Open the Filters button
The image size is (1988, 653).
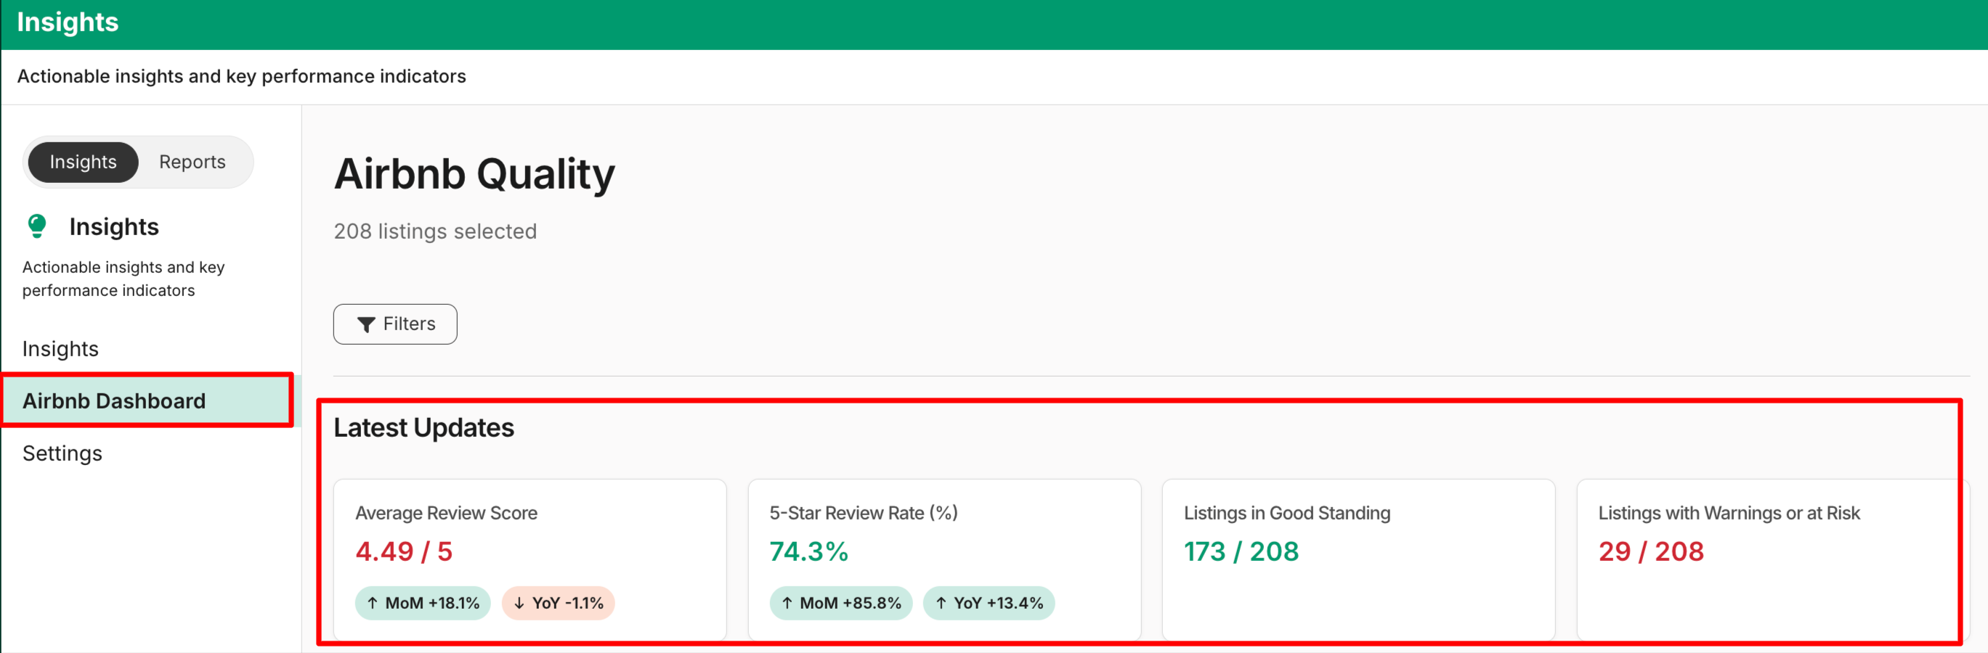395,324
